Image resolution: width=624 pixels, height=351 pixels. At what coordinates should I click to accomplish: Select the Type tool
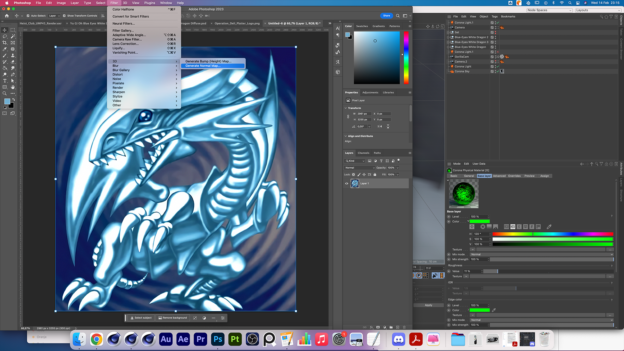[5, 81]
